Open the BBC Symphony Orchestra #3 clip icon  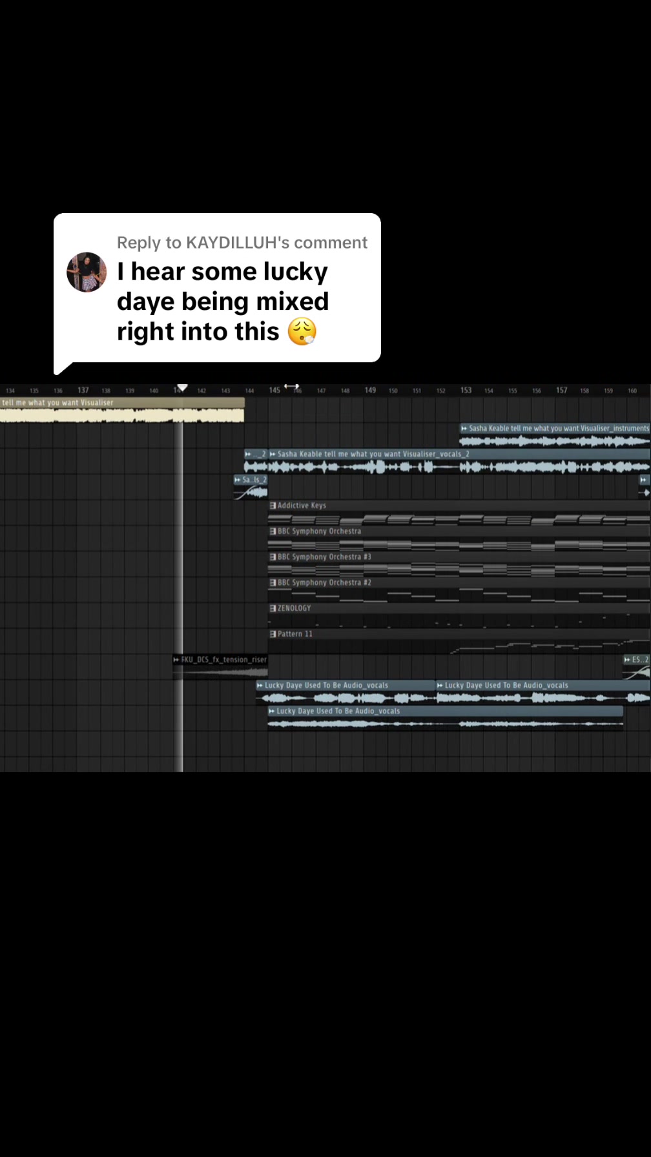tap(273, 557)
